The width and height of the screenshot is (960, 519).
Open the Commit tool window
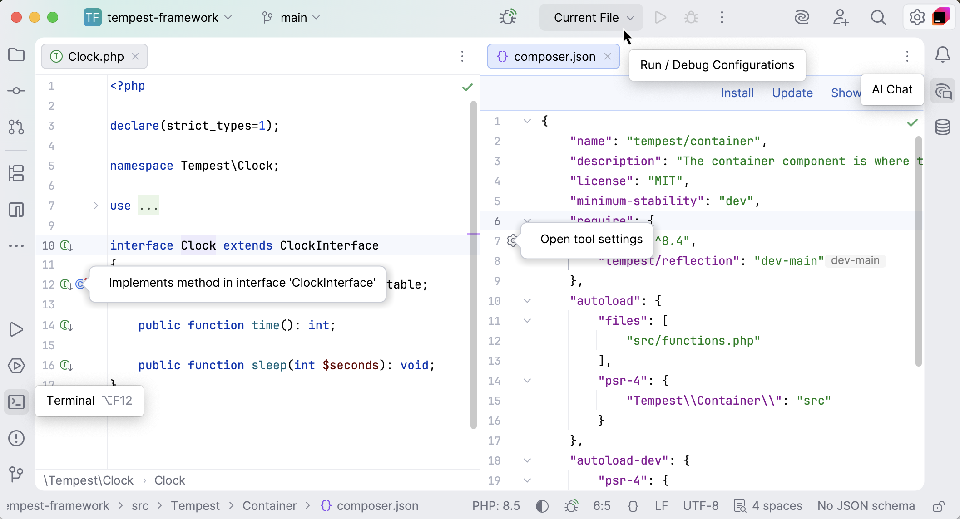point(16,91)
